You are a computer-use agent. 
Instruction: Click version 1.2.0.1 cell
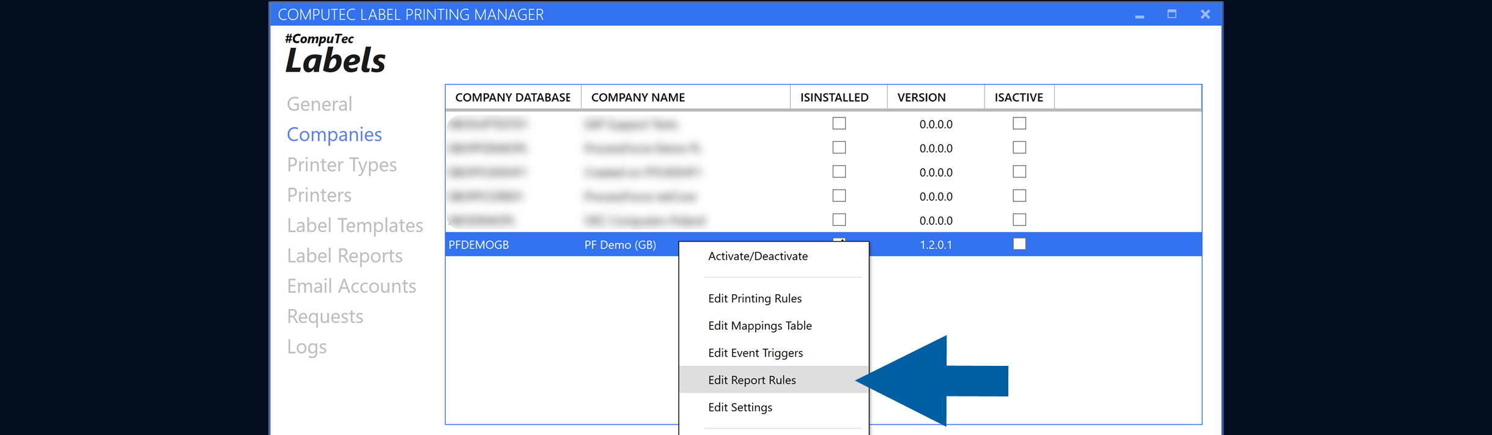click(x=936, y=245)
